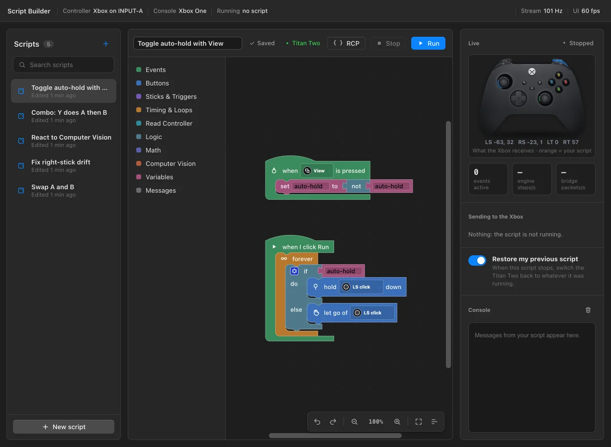The width and height of the screenshot is (611, 447).
Task: Click the 100% zoom level readout
Action: [x=376, y=422]
